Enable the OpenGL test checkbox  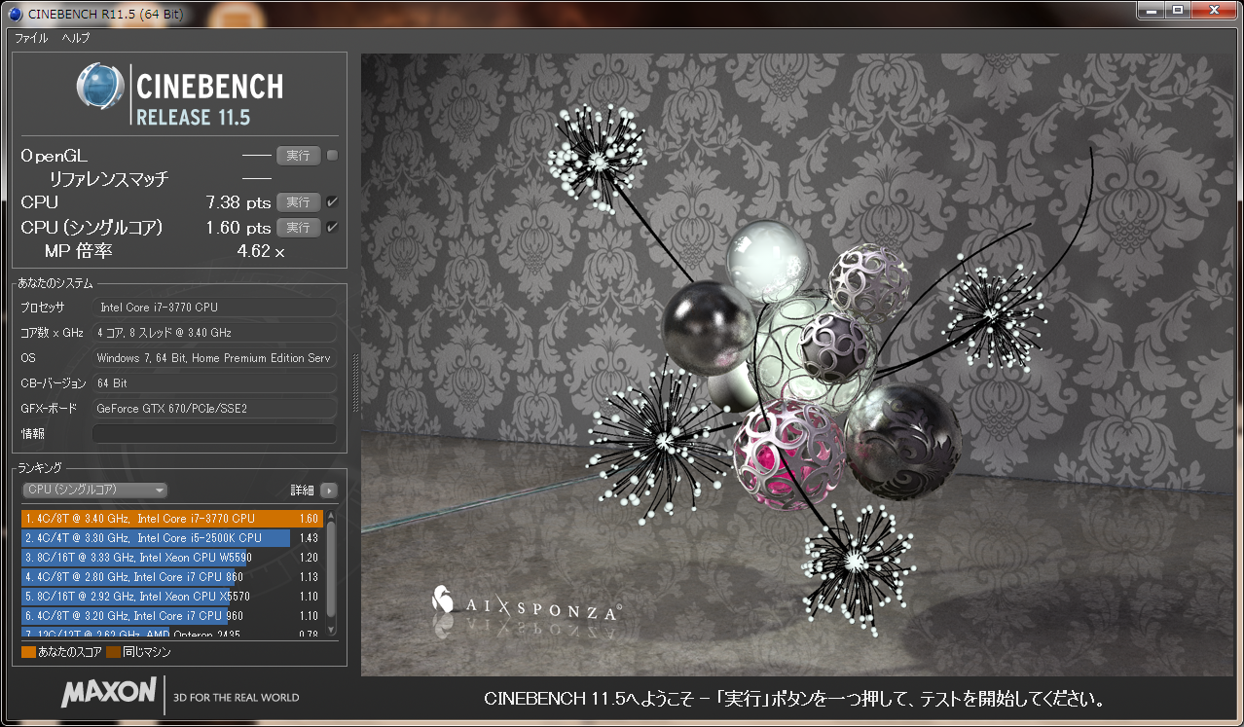[333, 156]
